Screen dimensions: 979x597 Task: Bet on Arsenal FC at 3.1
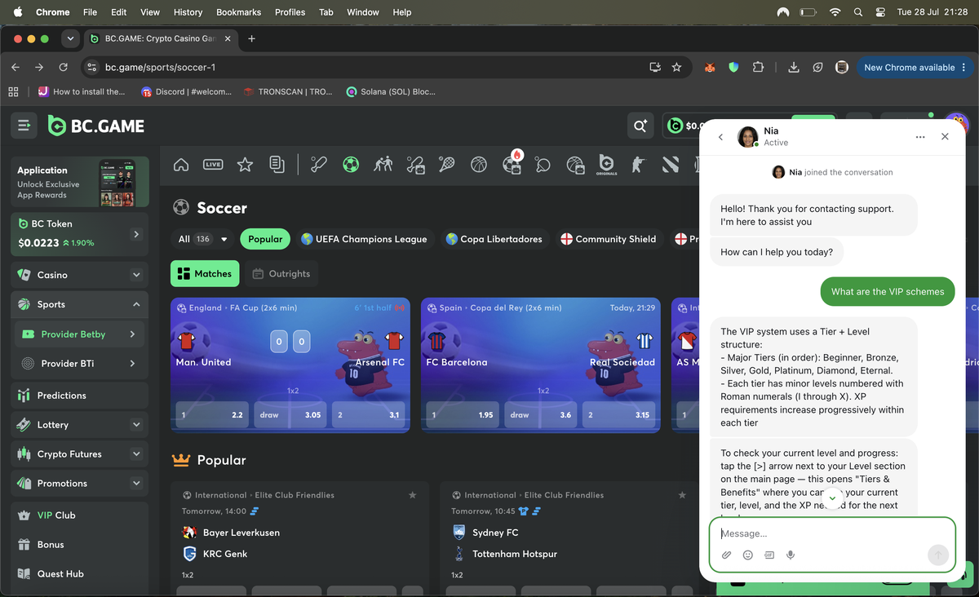click(x=368, y=415)
